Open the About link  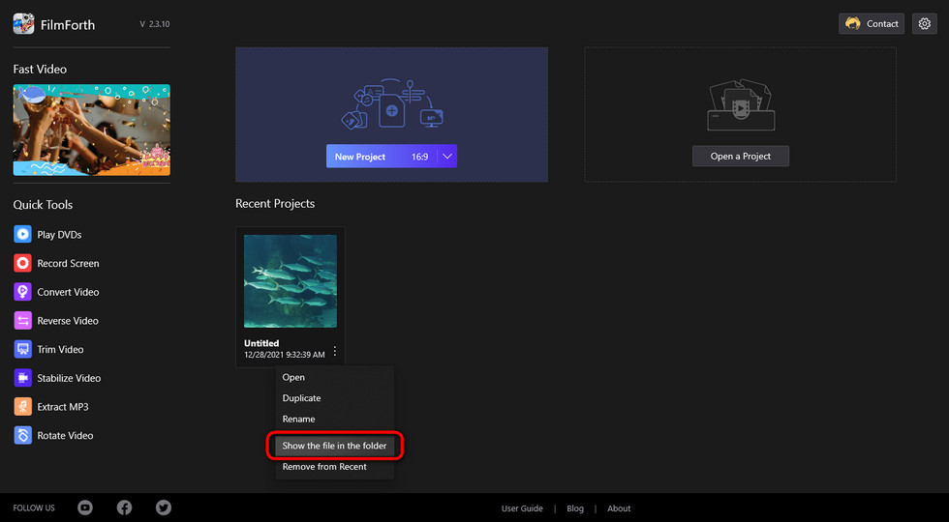tap(619, 508)
